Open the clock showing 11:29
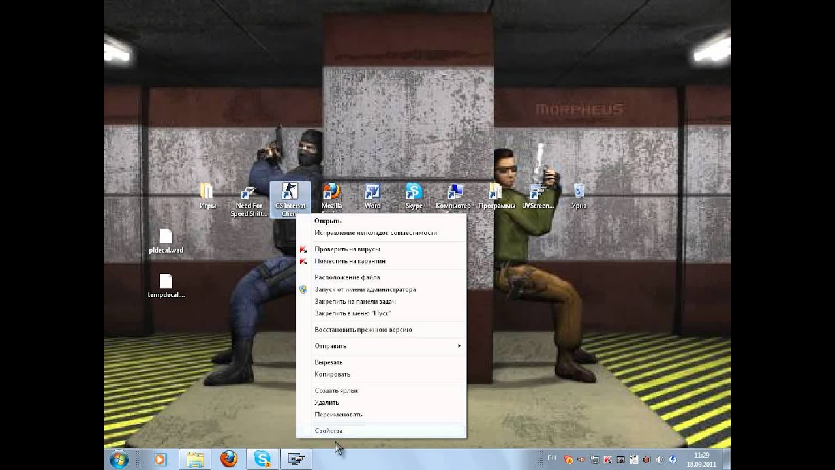 701,460
